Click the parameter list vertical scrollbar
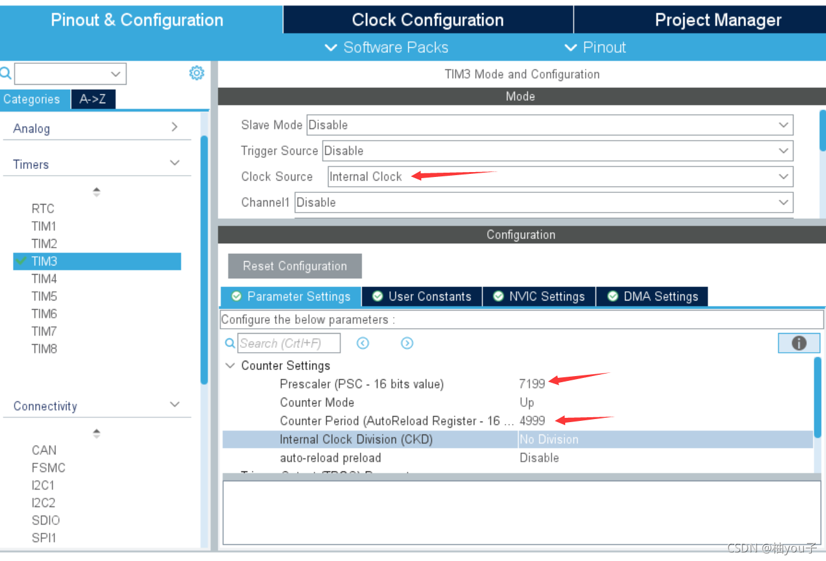This screenshot has width=826, height=561. (817, 398)
